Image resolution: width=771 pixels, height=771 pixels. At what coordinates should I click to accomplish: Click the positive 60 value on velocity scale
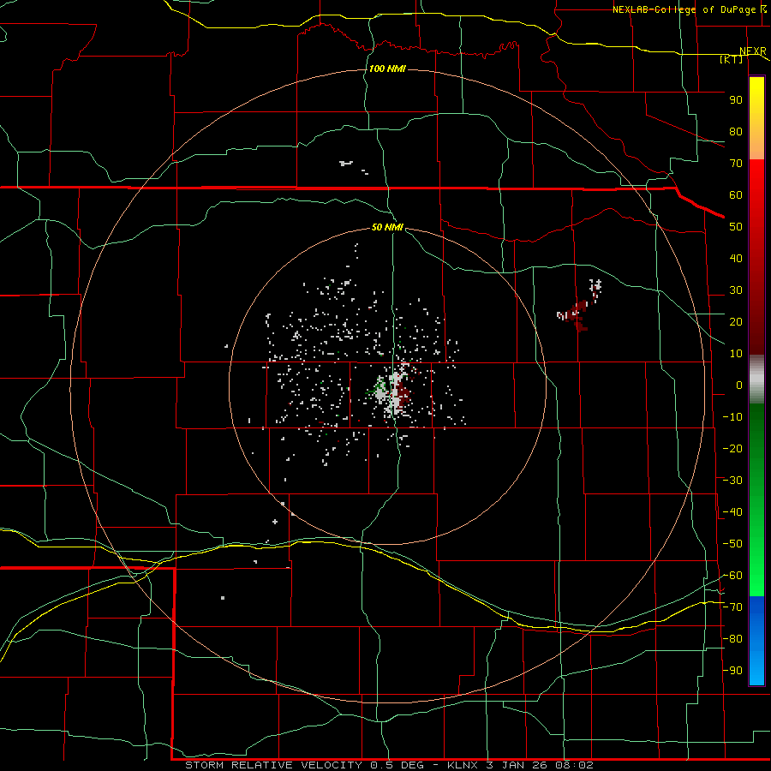(736, 195)
